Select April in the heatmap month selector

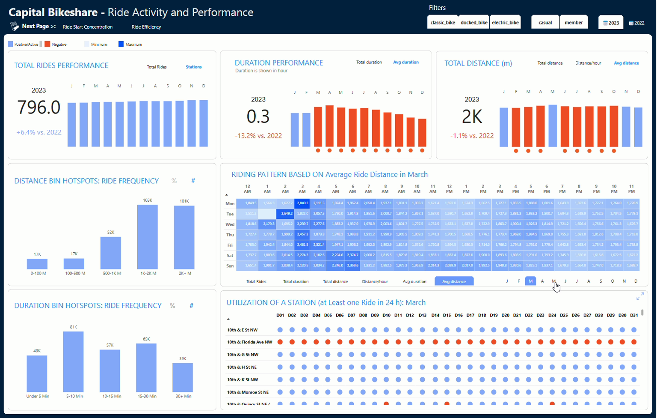[x=542, y=281]
